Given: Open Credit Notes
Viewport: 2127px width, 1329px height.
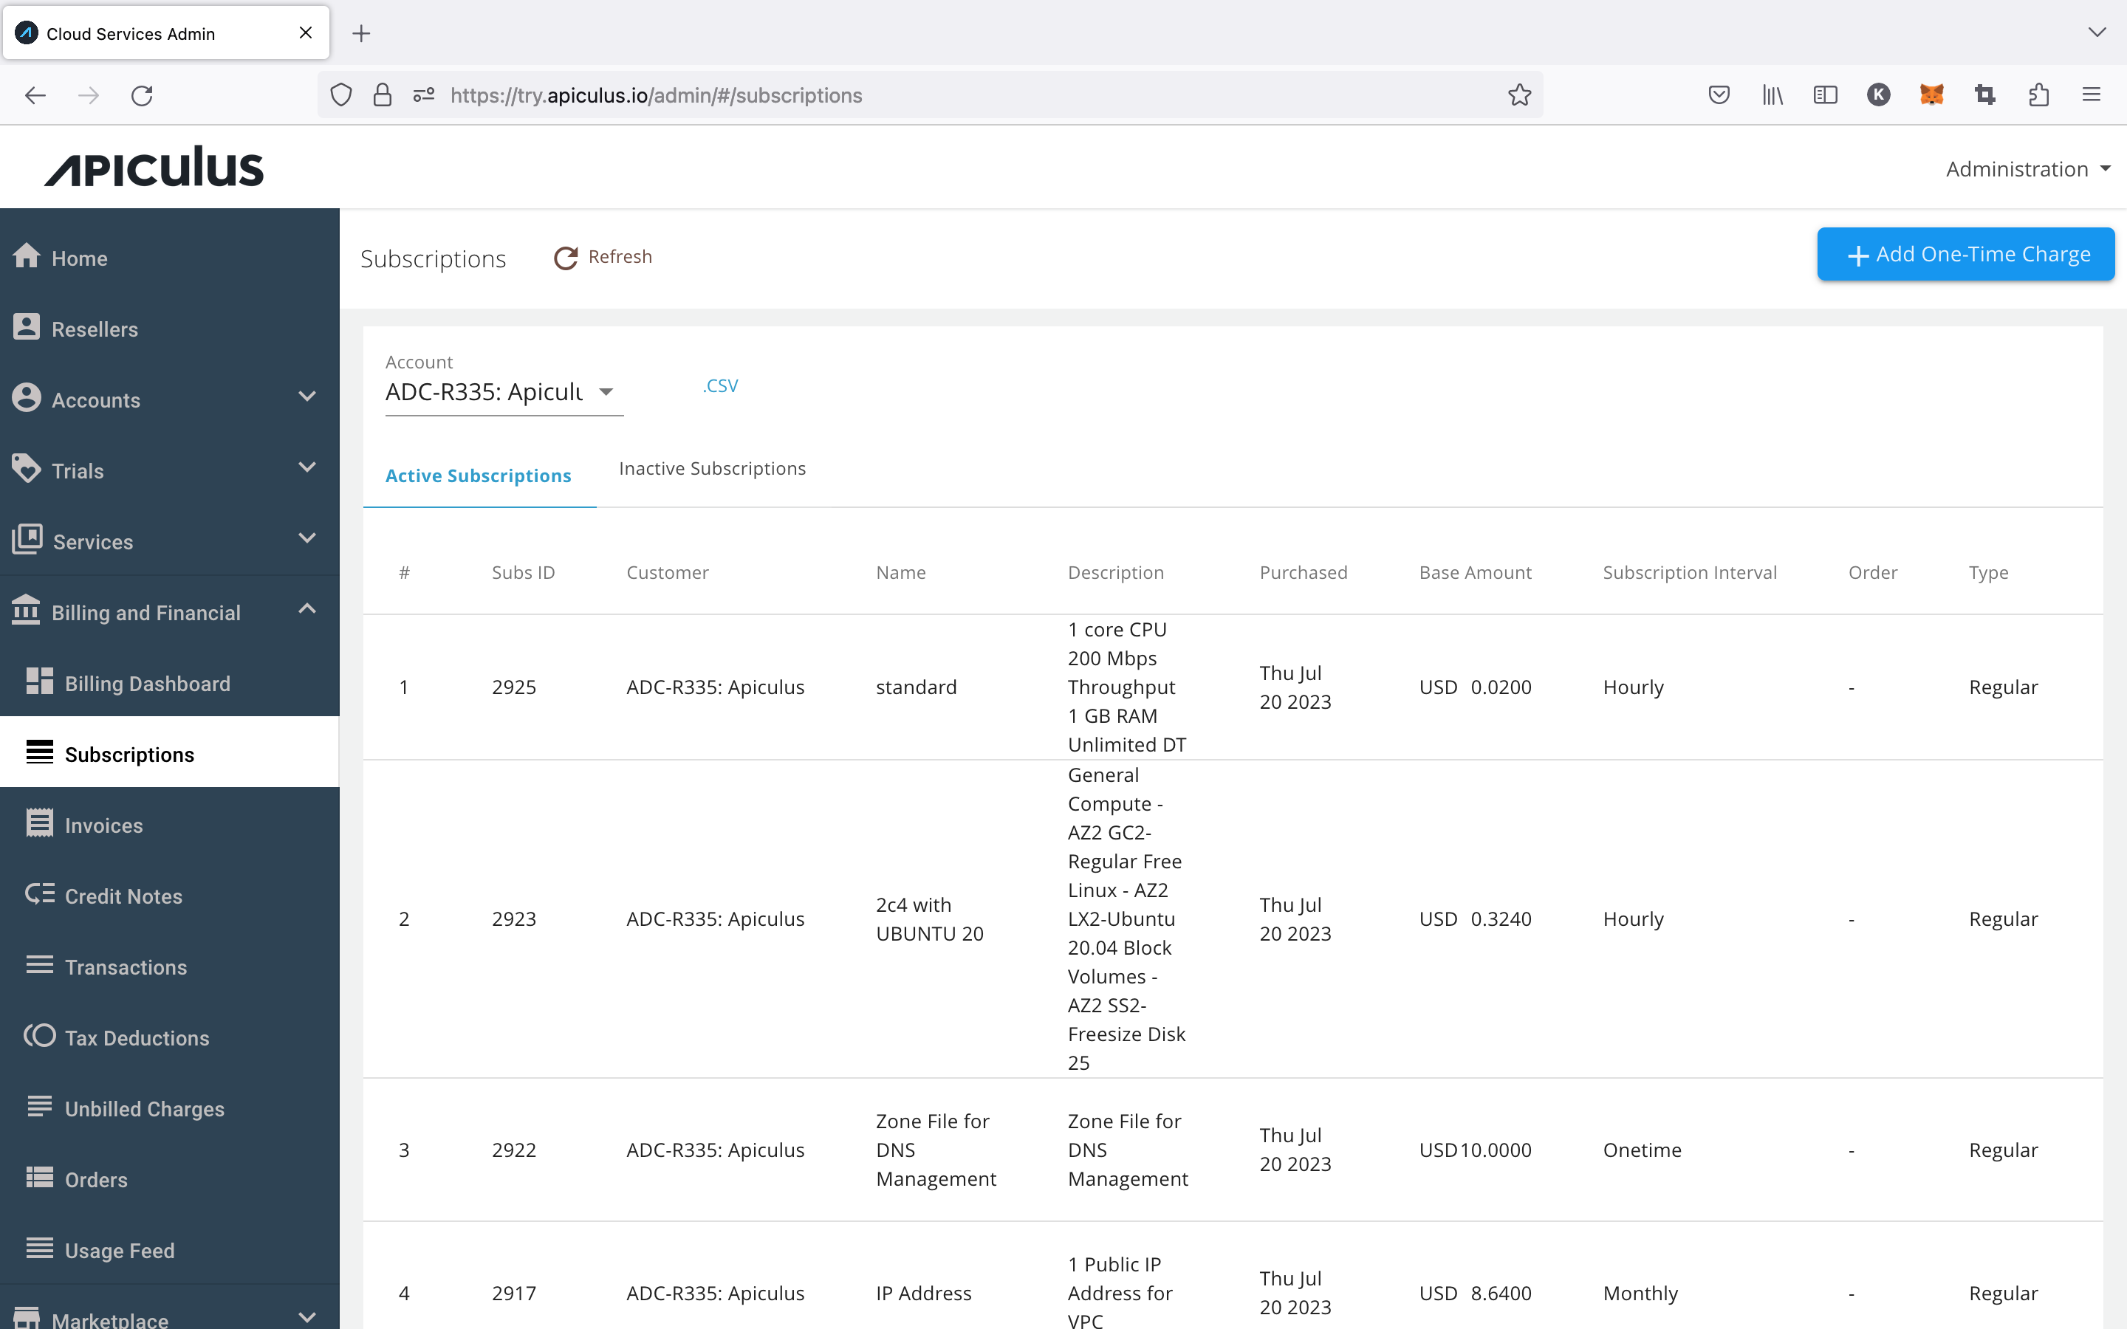Looking at the screenshot, I should [x=123, y=896].
